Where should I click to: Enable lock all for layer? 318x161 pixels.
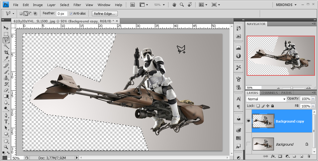273,106
